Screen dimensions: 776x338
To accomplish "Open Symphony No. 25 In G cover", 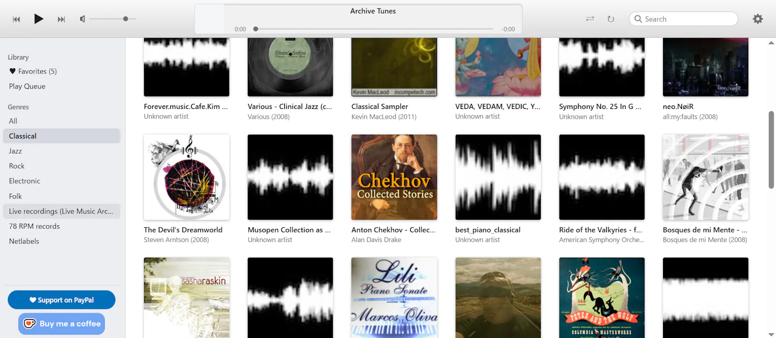I will point(602,67).
